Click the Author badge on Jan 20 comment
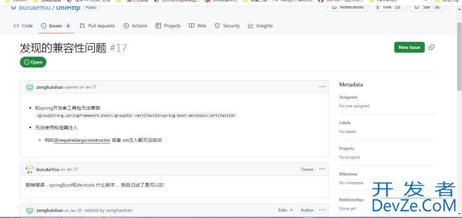The width and height of the screenshot is (462, 218). pos(307,210)
